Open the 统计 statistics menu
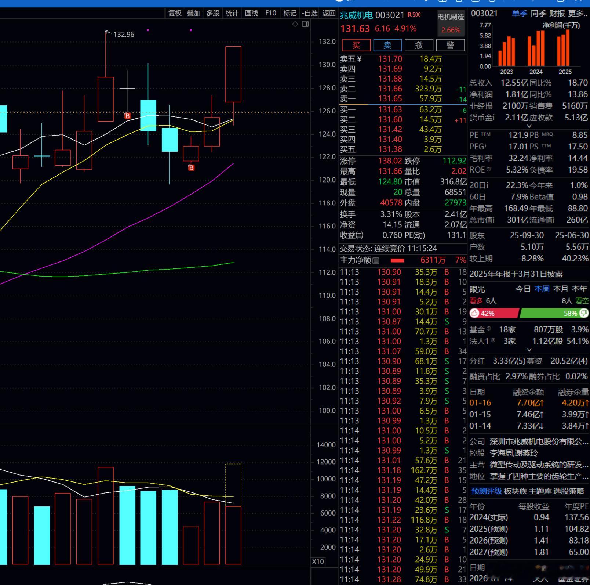 (232, 13)
